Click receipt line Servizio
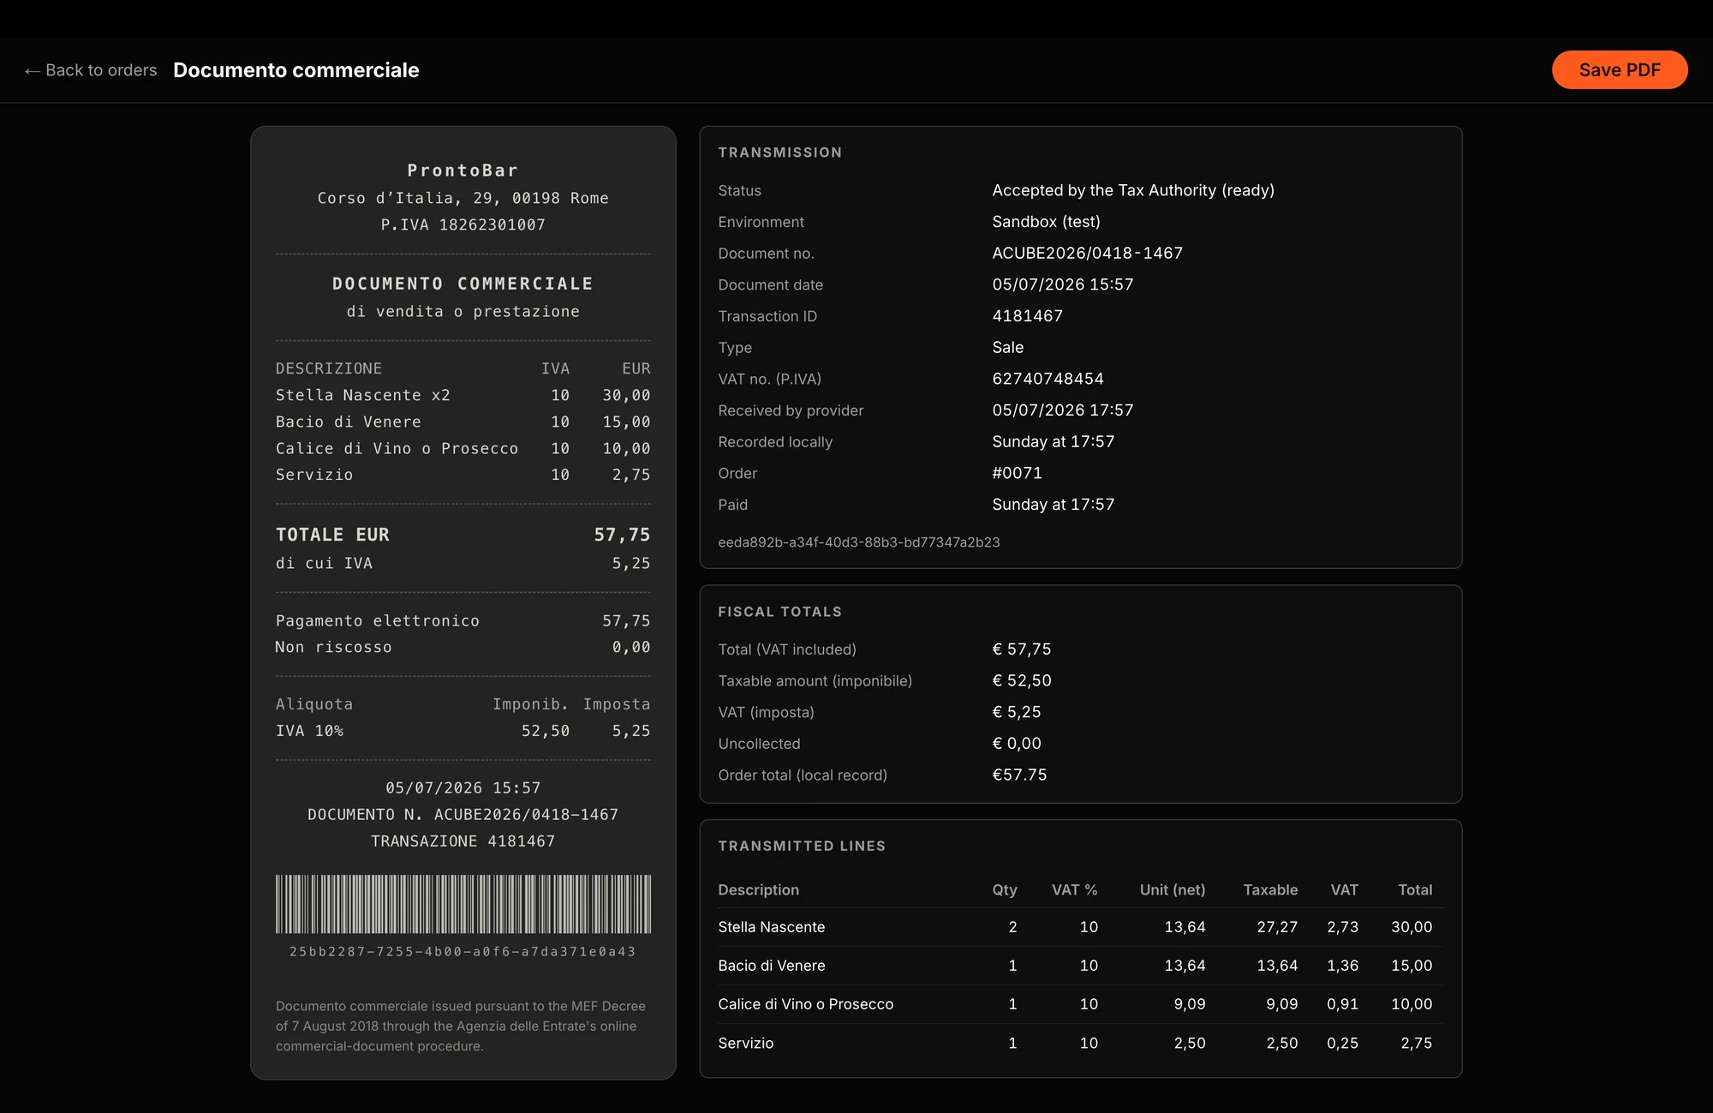 point(463,475)
